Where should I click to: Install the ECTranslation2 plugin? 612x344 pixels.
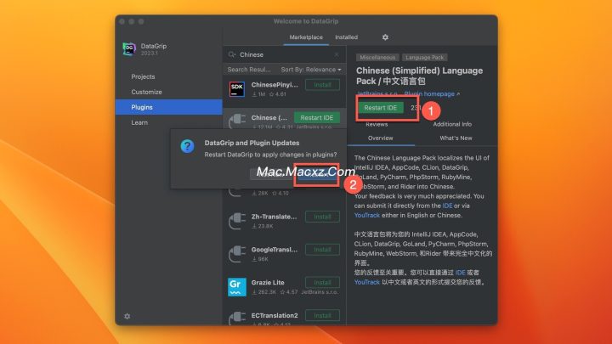coord(322,315)
